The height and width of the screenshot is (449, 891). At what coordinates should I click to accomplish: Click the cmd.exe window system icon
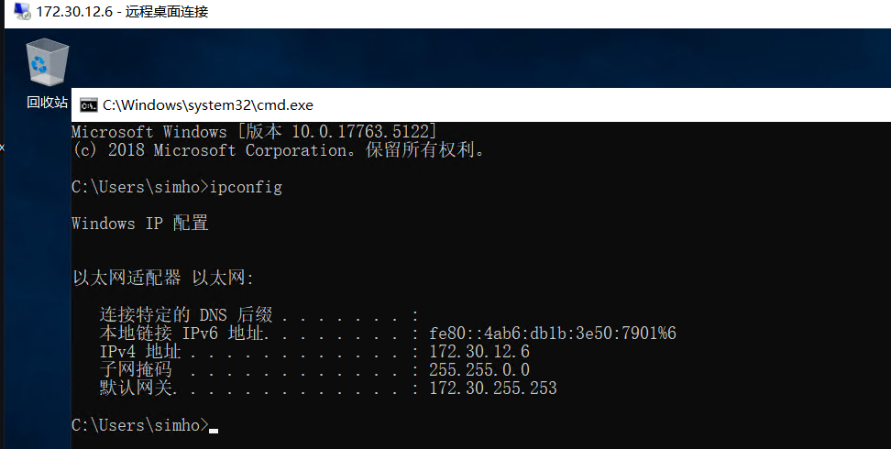[88, 105]
